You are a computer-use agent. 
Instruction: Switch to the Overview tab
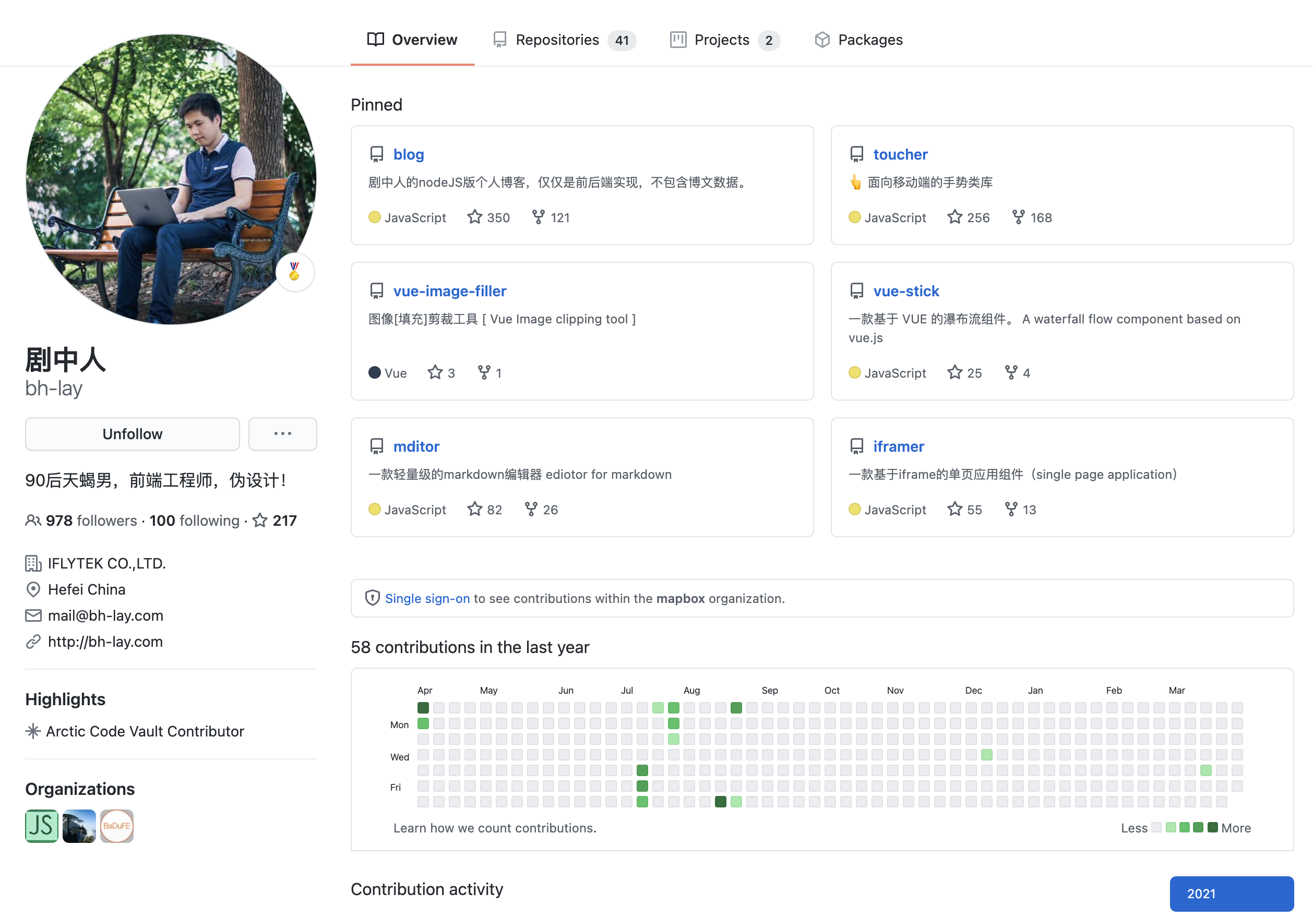pyautogui.click(x=412, y=40)
